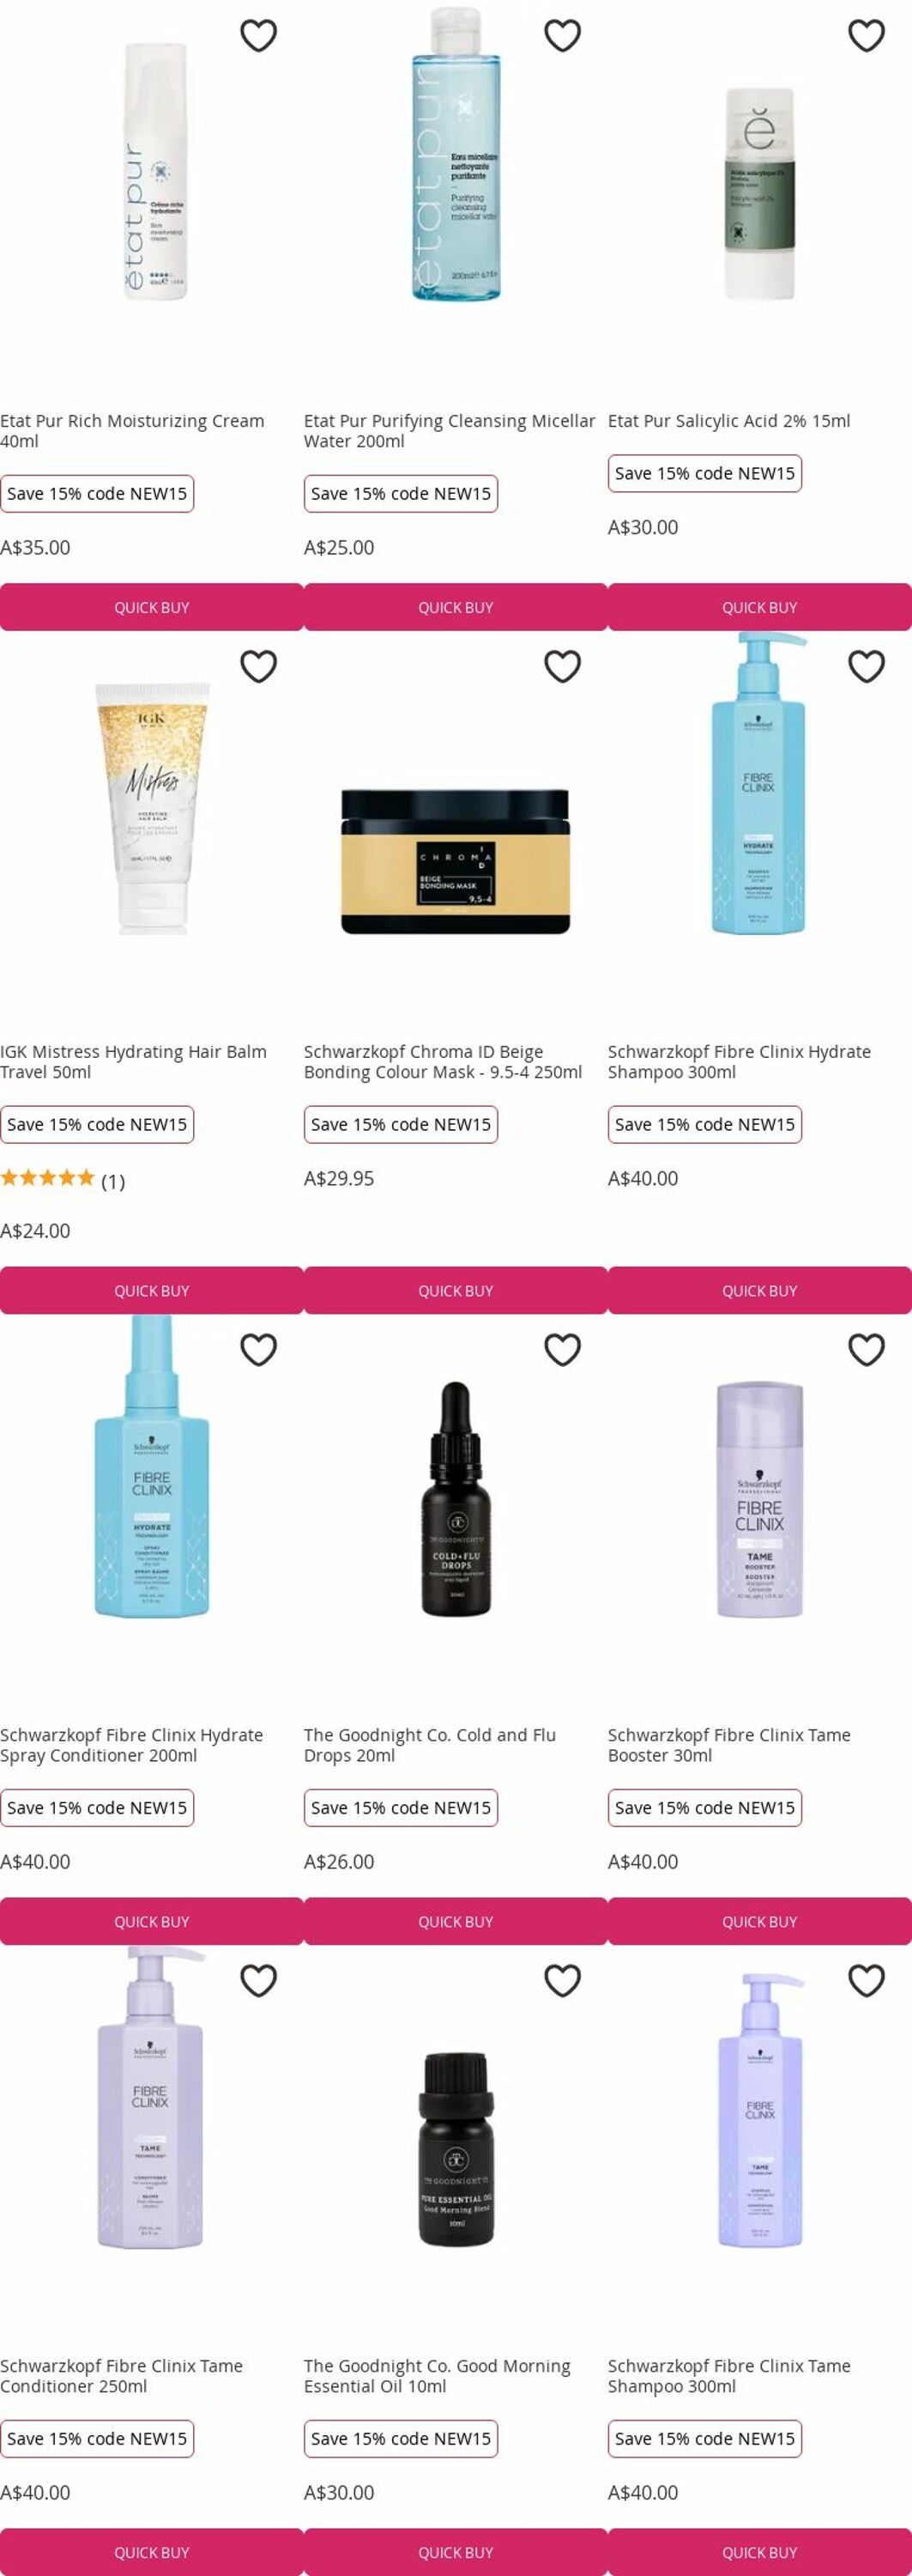Screen dimensions: 912x2576
Task: Save Fibre Clinix Hydrate Shampoo to wishlist
Action: point(866,667)
